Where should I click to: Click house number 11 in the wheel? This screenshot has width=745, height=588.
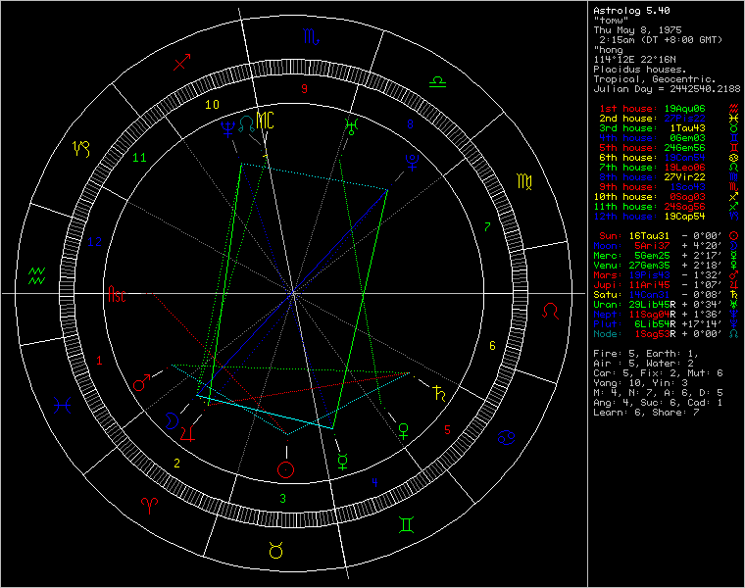click(139, 158)
